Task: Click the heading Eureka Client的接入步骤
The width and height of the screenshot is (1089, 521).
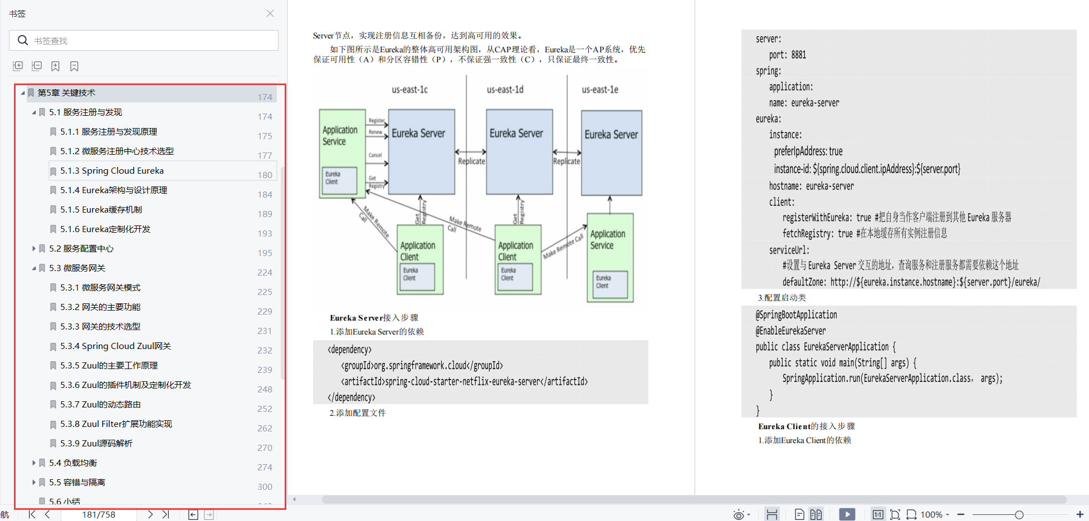Action: tap(807, 426)
